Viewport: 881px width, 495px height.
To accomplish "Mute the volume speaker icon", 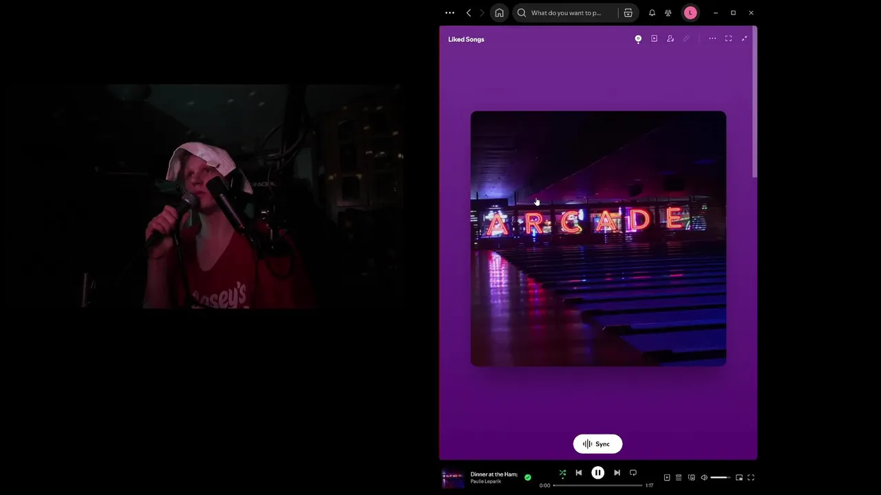I will [704, 478].
